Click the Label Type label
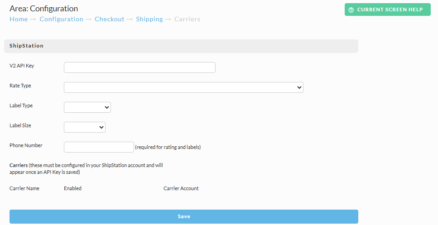The height and width of the screenshot is (225, 438). 21,105
